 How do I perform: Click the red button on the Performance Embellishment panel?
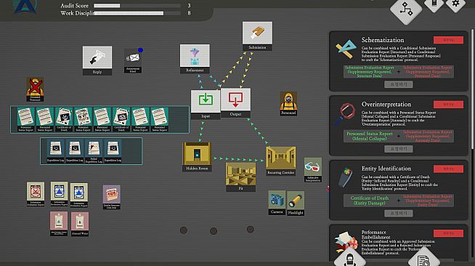[448, 233]
